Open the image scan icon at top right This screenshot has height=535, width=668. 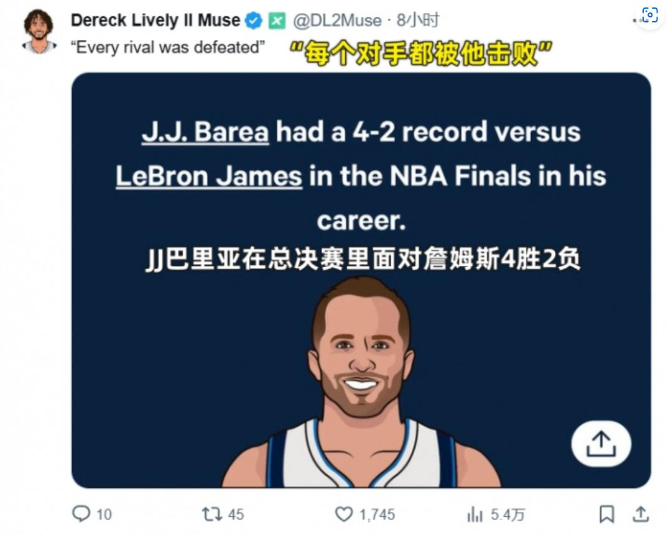point(650,16)
